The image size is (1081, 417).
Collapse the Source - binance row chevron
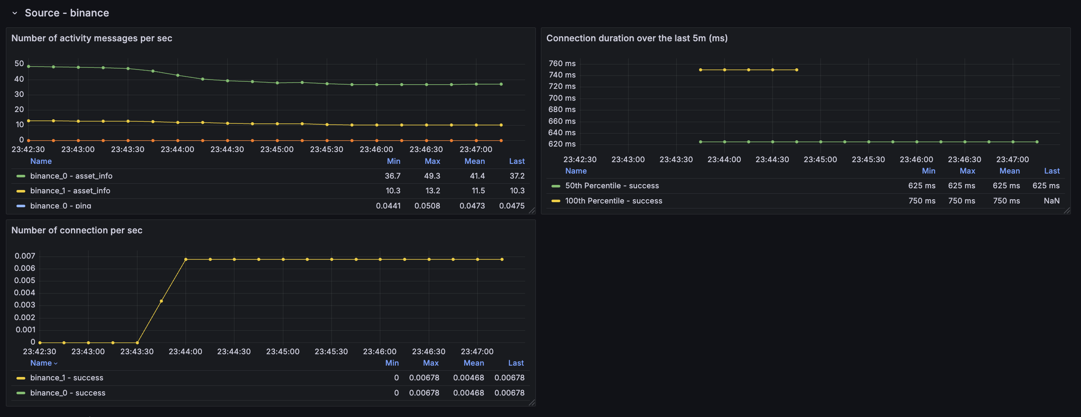point(15,13)
